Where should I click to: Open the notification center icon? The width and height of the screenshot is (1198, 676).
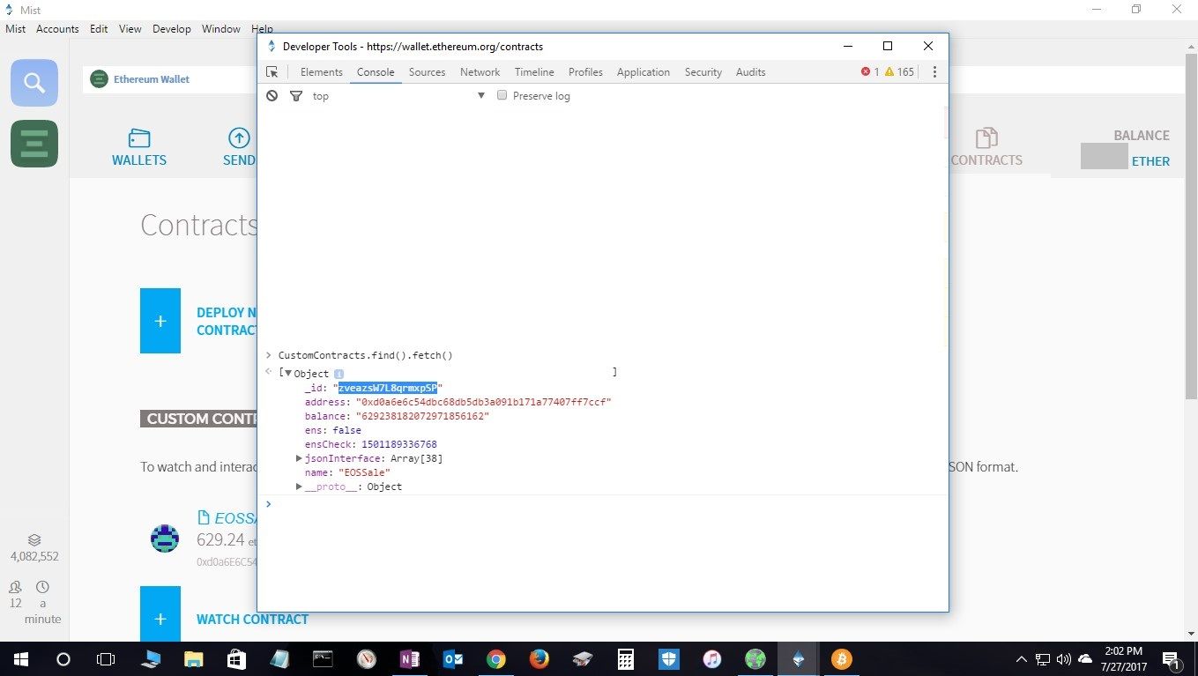click(1172, 659)
